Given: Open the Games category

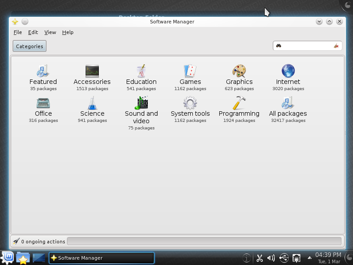Looking at the screenshot, I should point(190,75).
